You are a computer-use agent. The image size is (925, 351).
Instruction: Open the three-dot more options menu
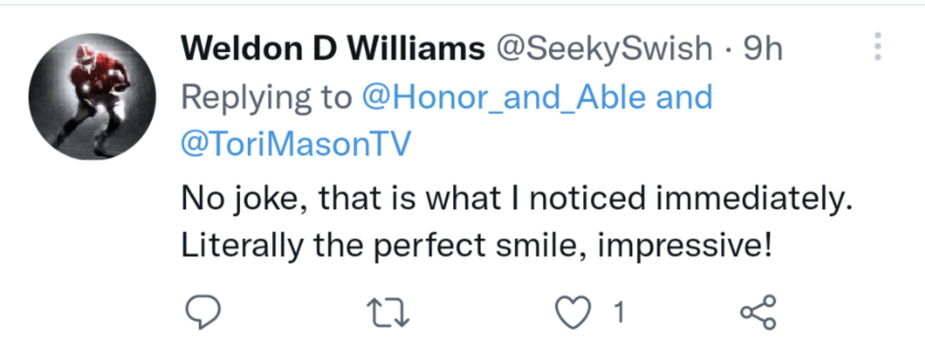click(878, 46)
